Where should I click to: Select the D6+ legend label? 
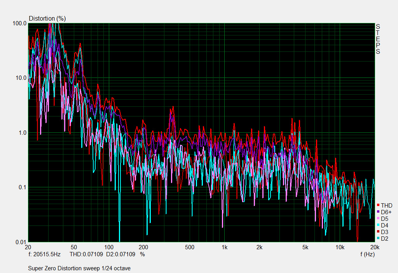[x=386, y=212]
